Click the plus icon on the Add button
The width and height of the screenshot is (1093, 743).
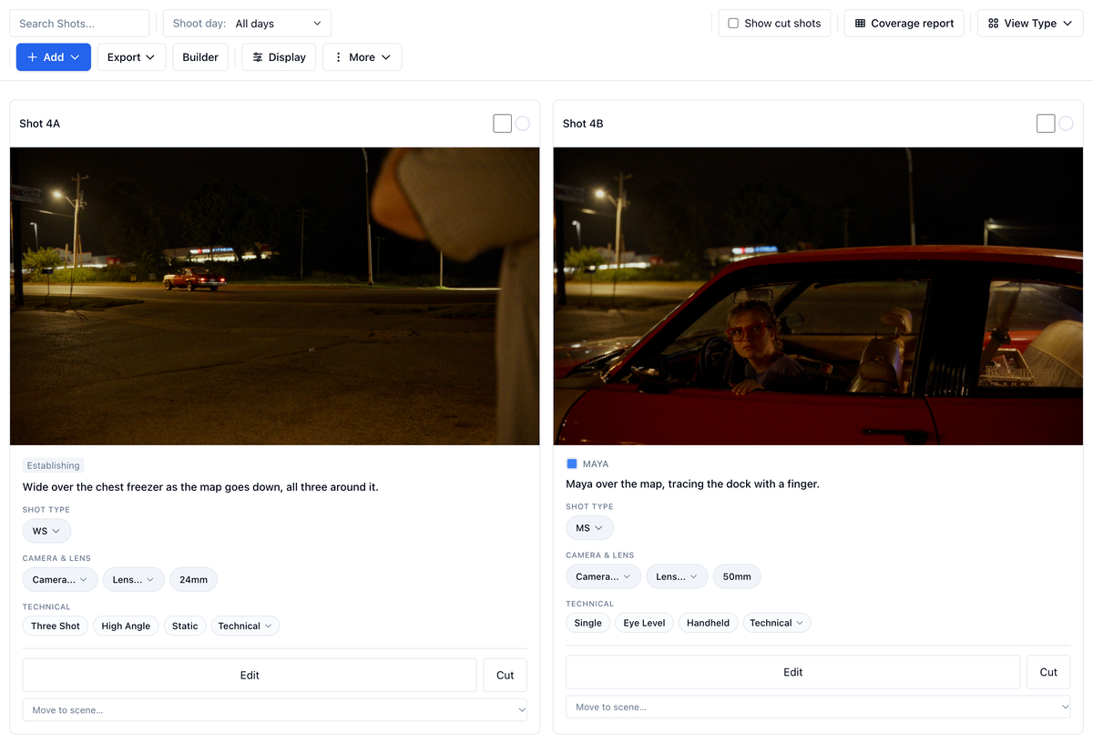pos(33,57)
